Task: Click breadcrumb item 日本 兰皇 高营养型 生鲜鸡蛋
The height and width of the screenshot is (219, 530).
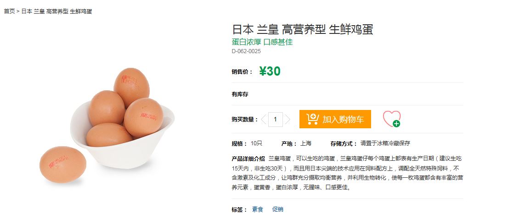Action: coord(57,11)
